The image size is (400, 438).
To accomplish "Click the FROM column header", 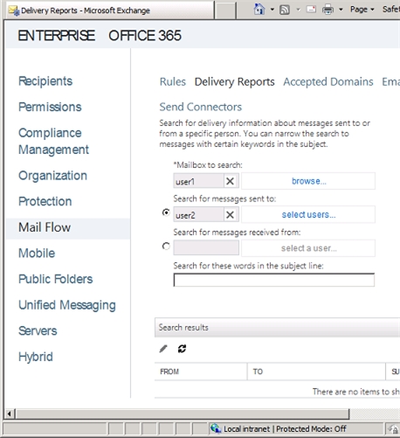I will (201, 372).
